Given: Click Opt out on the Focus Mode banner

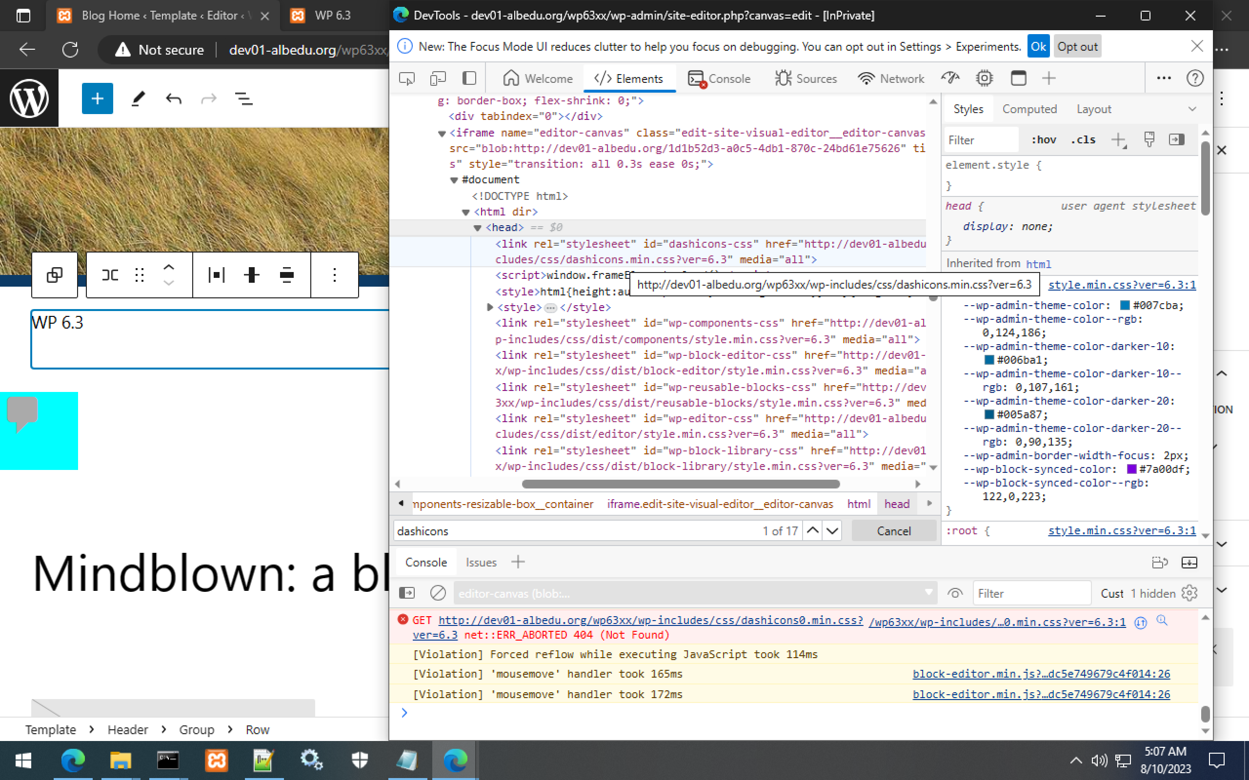Looking at the screenshot, I should [1077, 46].
